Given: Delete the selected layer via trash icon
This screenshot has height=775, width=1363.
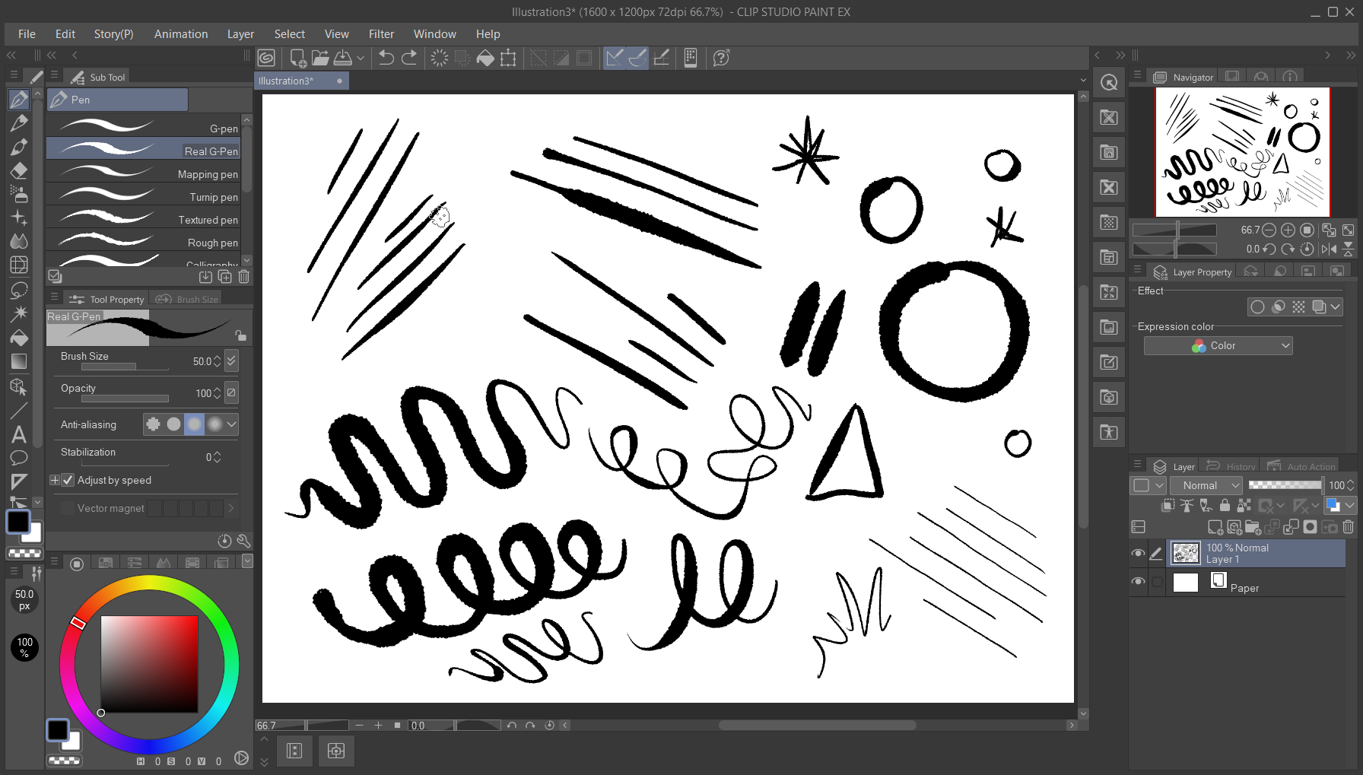Looking at the screenshot, I should pyautogui.click(x=1349, y=527).
